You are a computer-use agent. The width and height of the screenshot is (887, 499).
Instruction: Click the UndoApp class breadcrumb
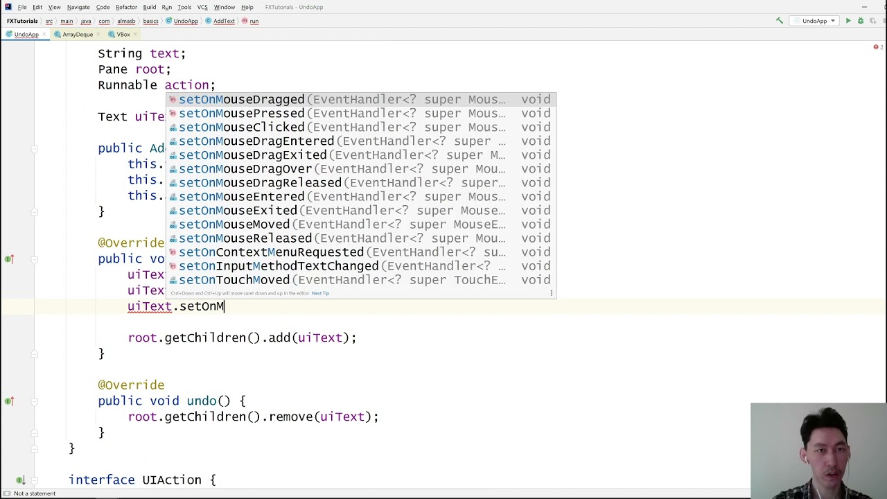[x=182, y=21]
